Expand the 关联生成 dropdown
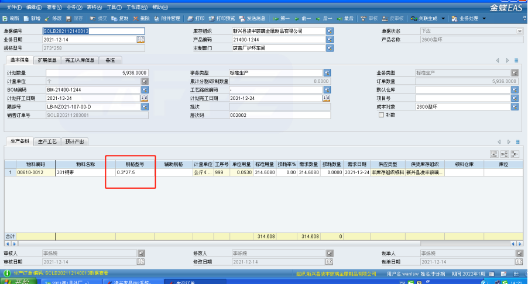This screenshot has height=284, width=528. click(x=443, y=19)
